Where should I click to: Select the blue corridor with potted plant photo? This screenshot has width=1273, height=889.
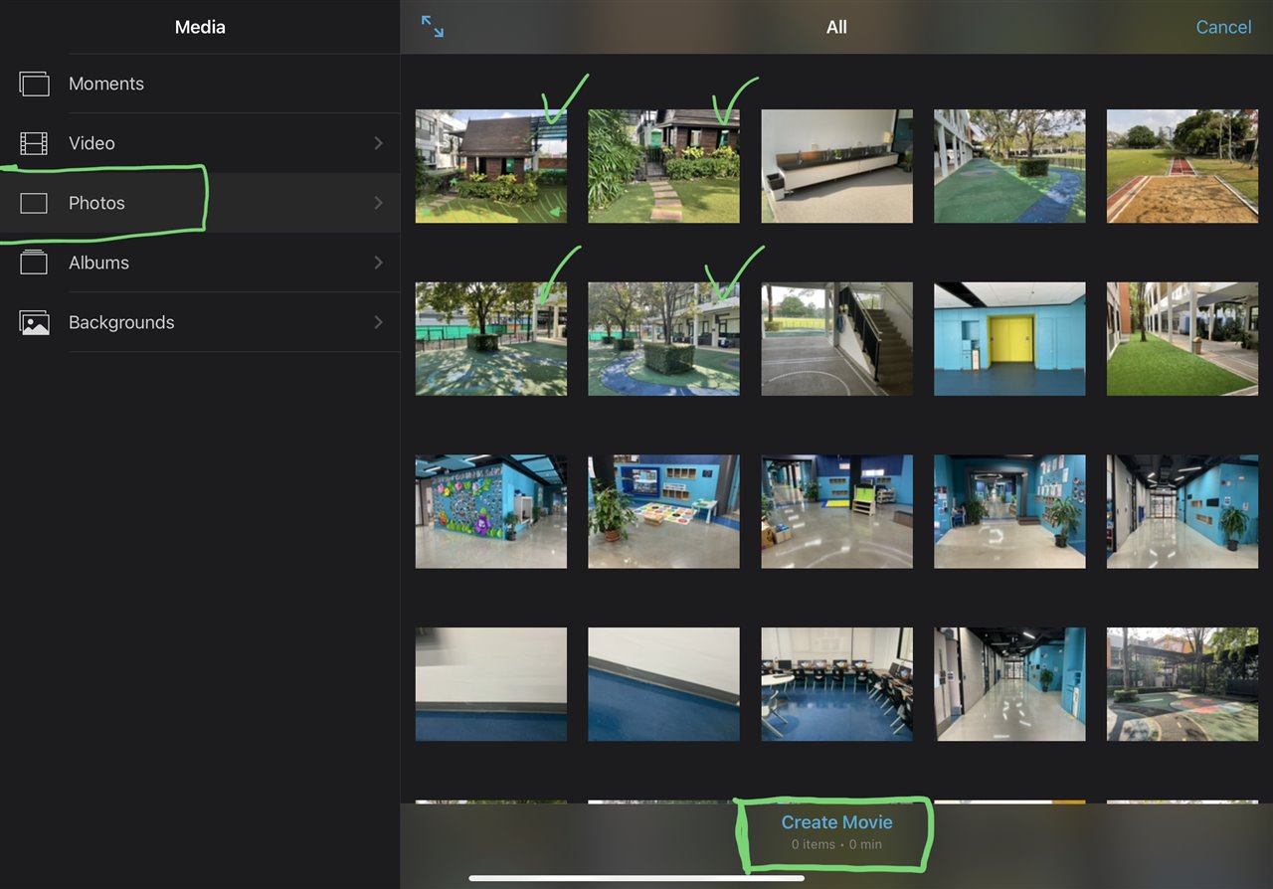[x=1009, y=512]
